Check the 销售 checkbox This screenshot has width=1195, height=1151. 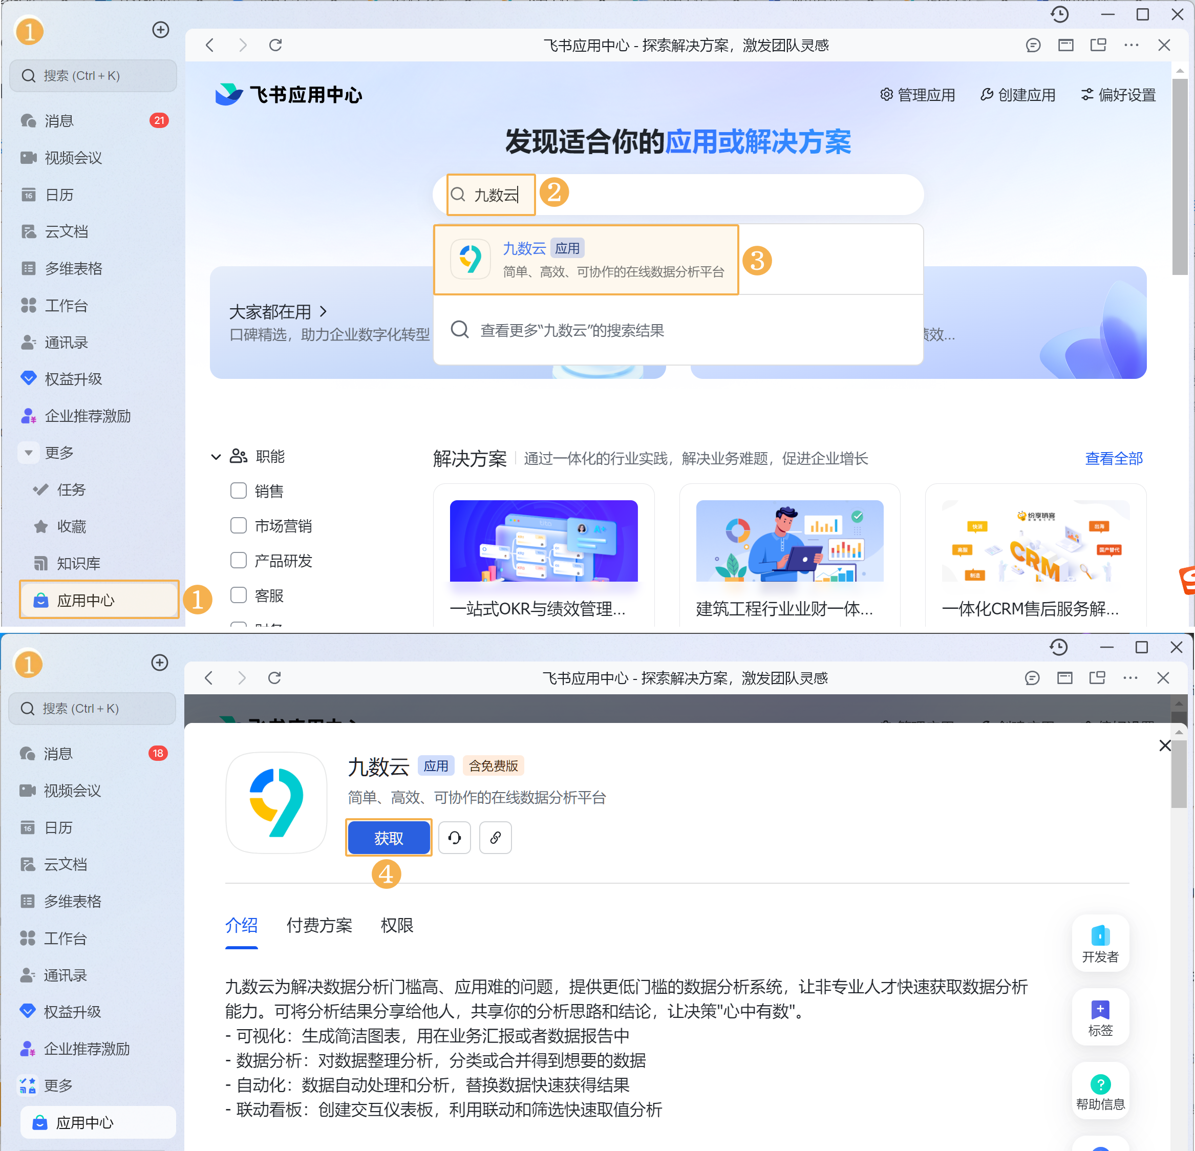click(239, 491)
